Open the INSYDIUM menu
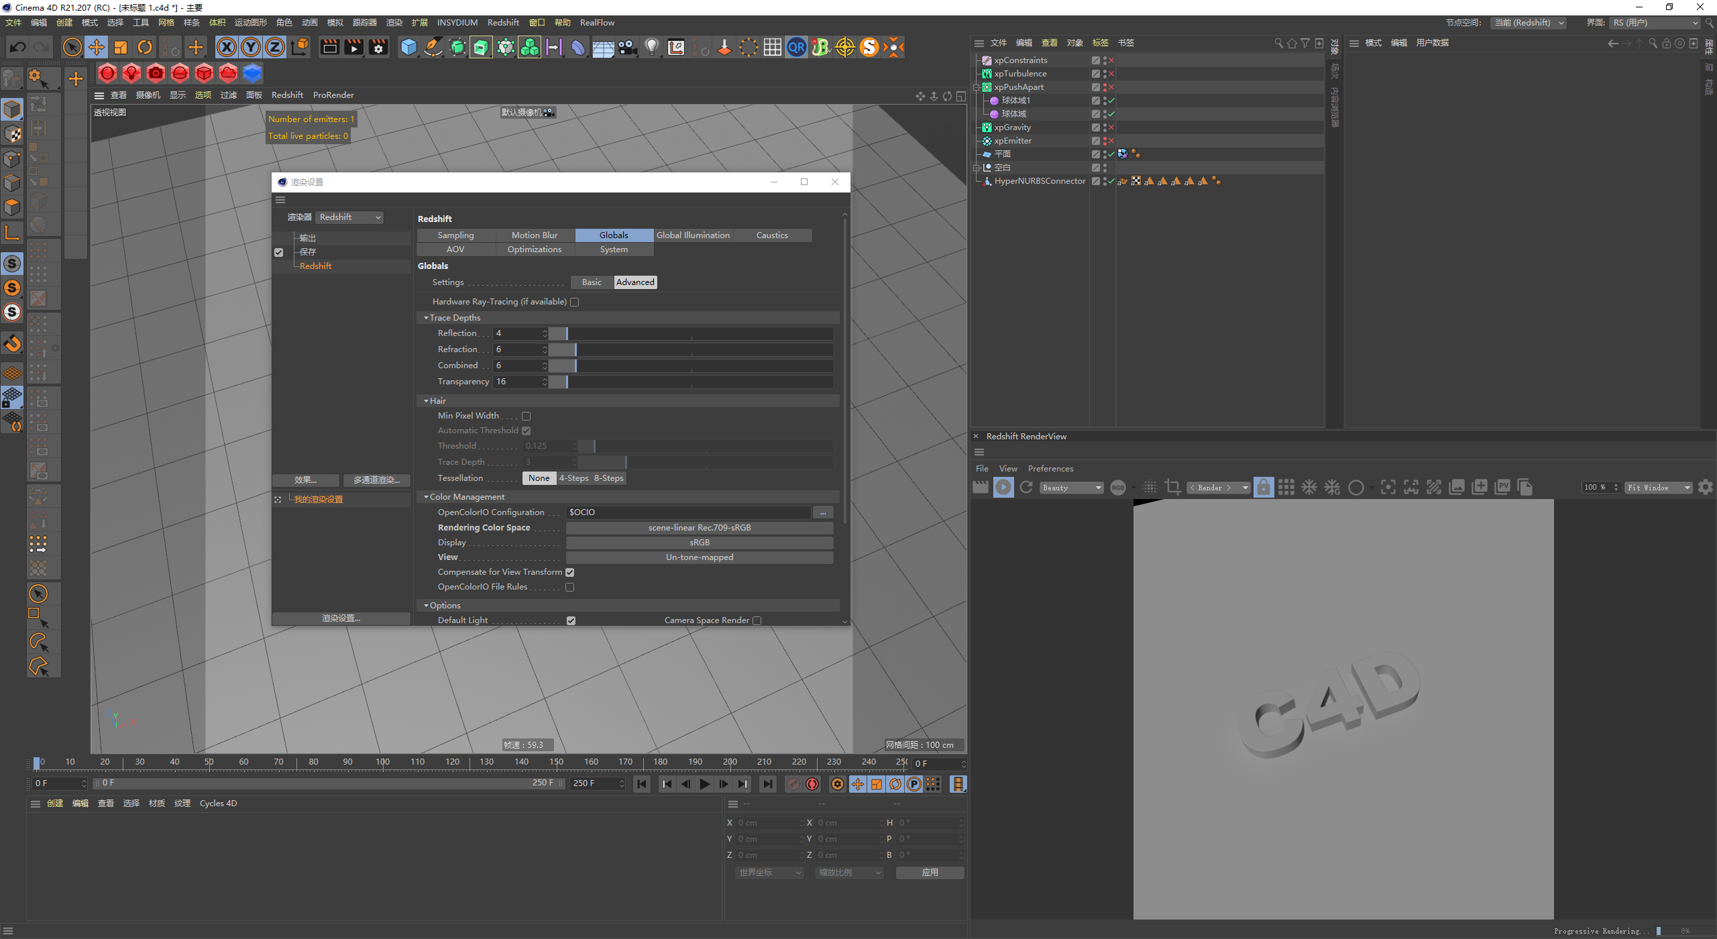Image resolution: width=1717 pixels, height=939 pixels. coord(457,23)
